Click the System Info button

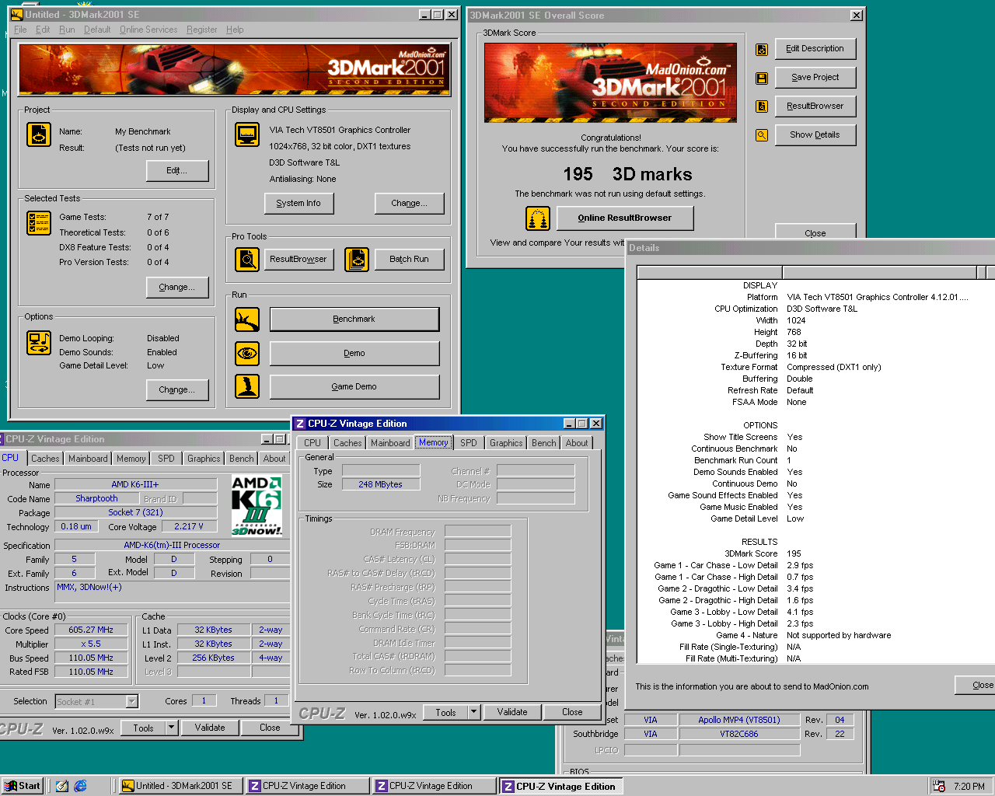click(x=298, y=204)
